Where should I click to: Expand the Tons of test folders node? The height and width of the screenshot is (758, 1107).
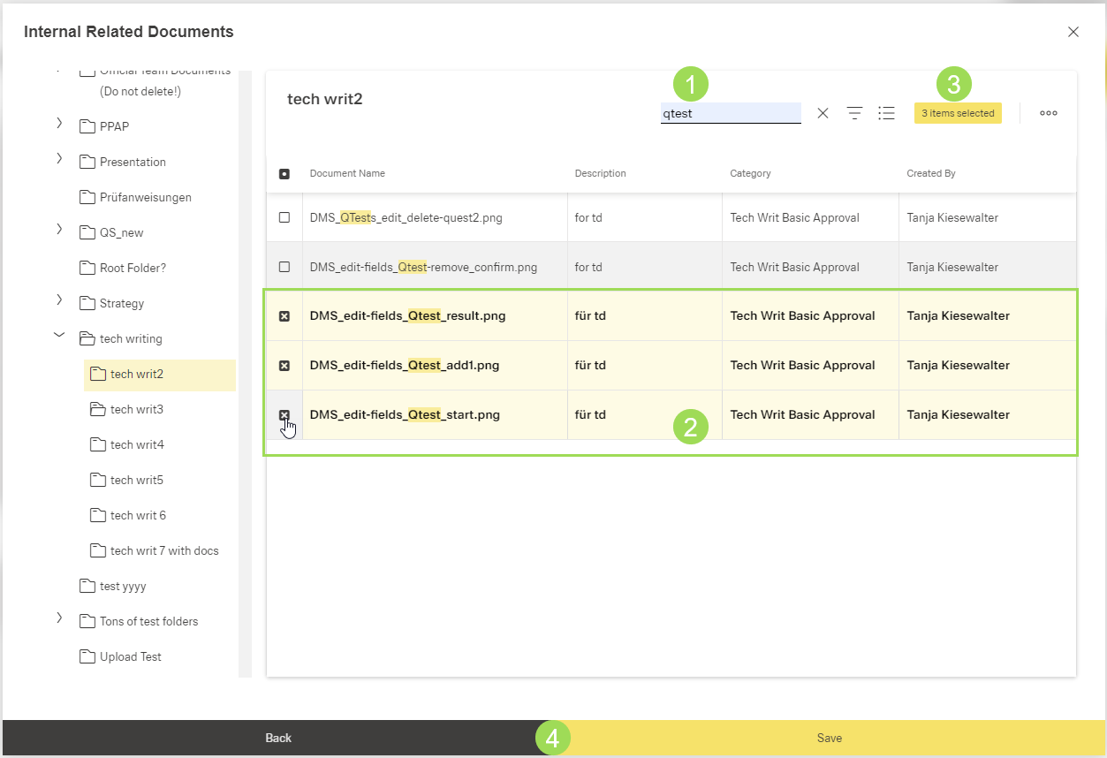tap(59, 618)
